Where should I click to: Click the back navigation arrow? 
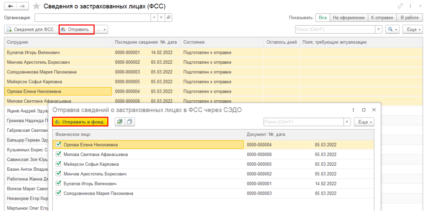tap(10, 6)
